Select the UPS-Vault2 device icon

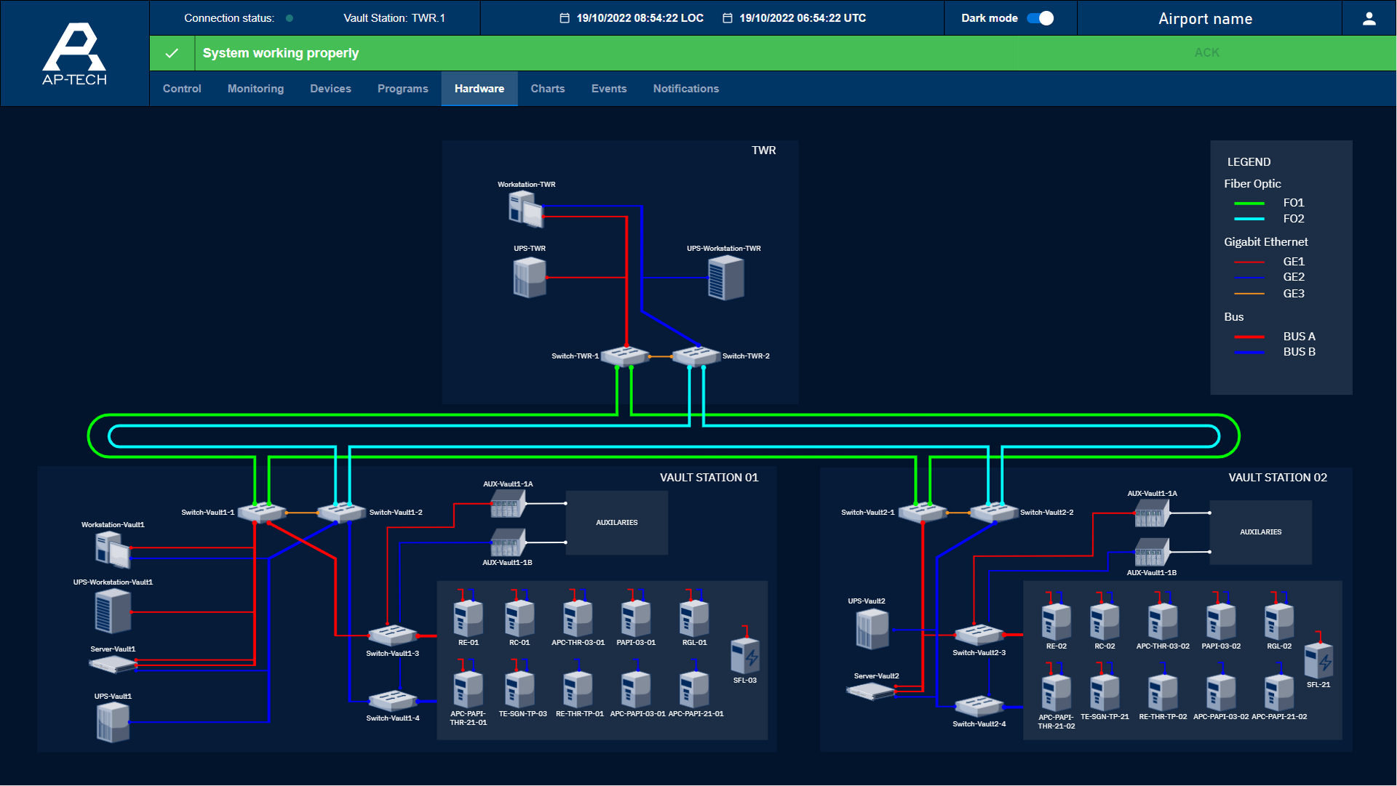(x=872, y=629)
